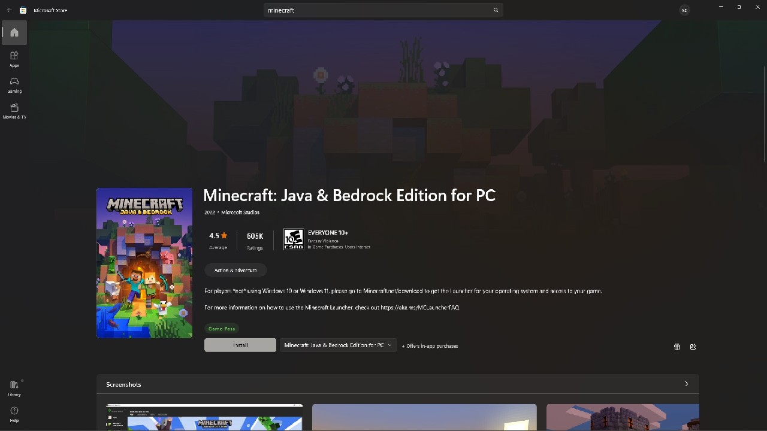This screenshot has height=431, width=767.
Task: Click the Game Pass label
Action: (x=222, y=328)
